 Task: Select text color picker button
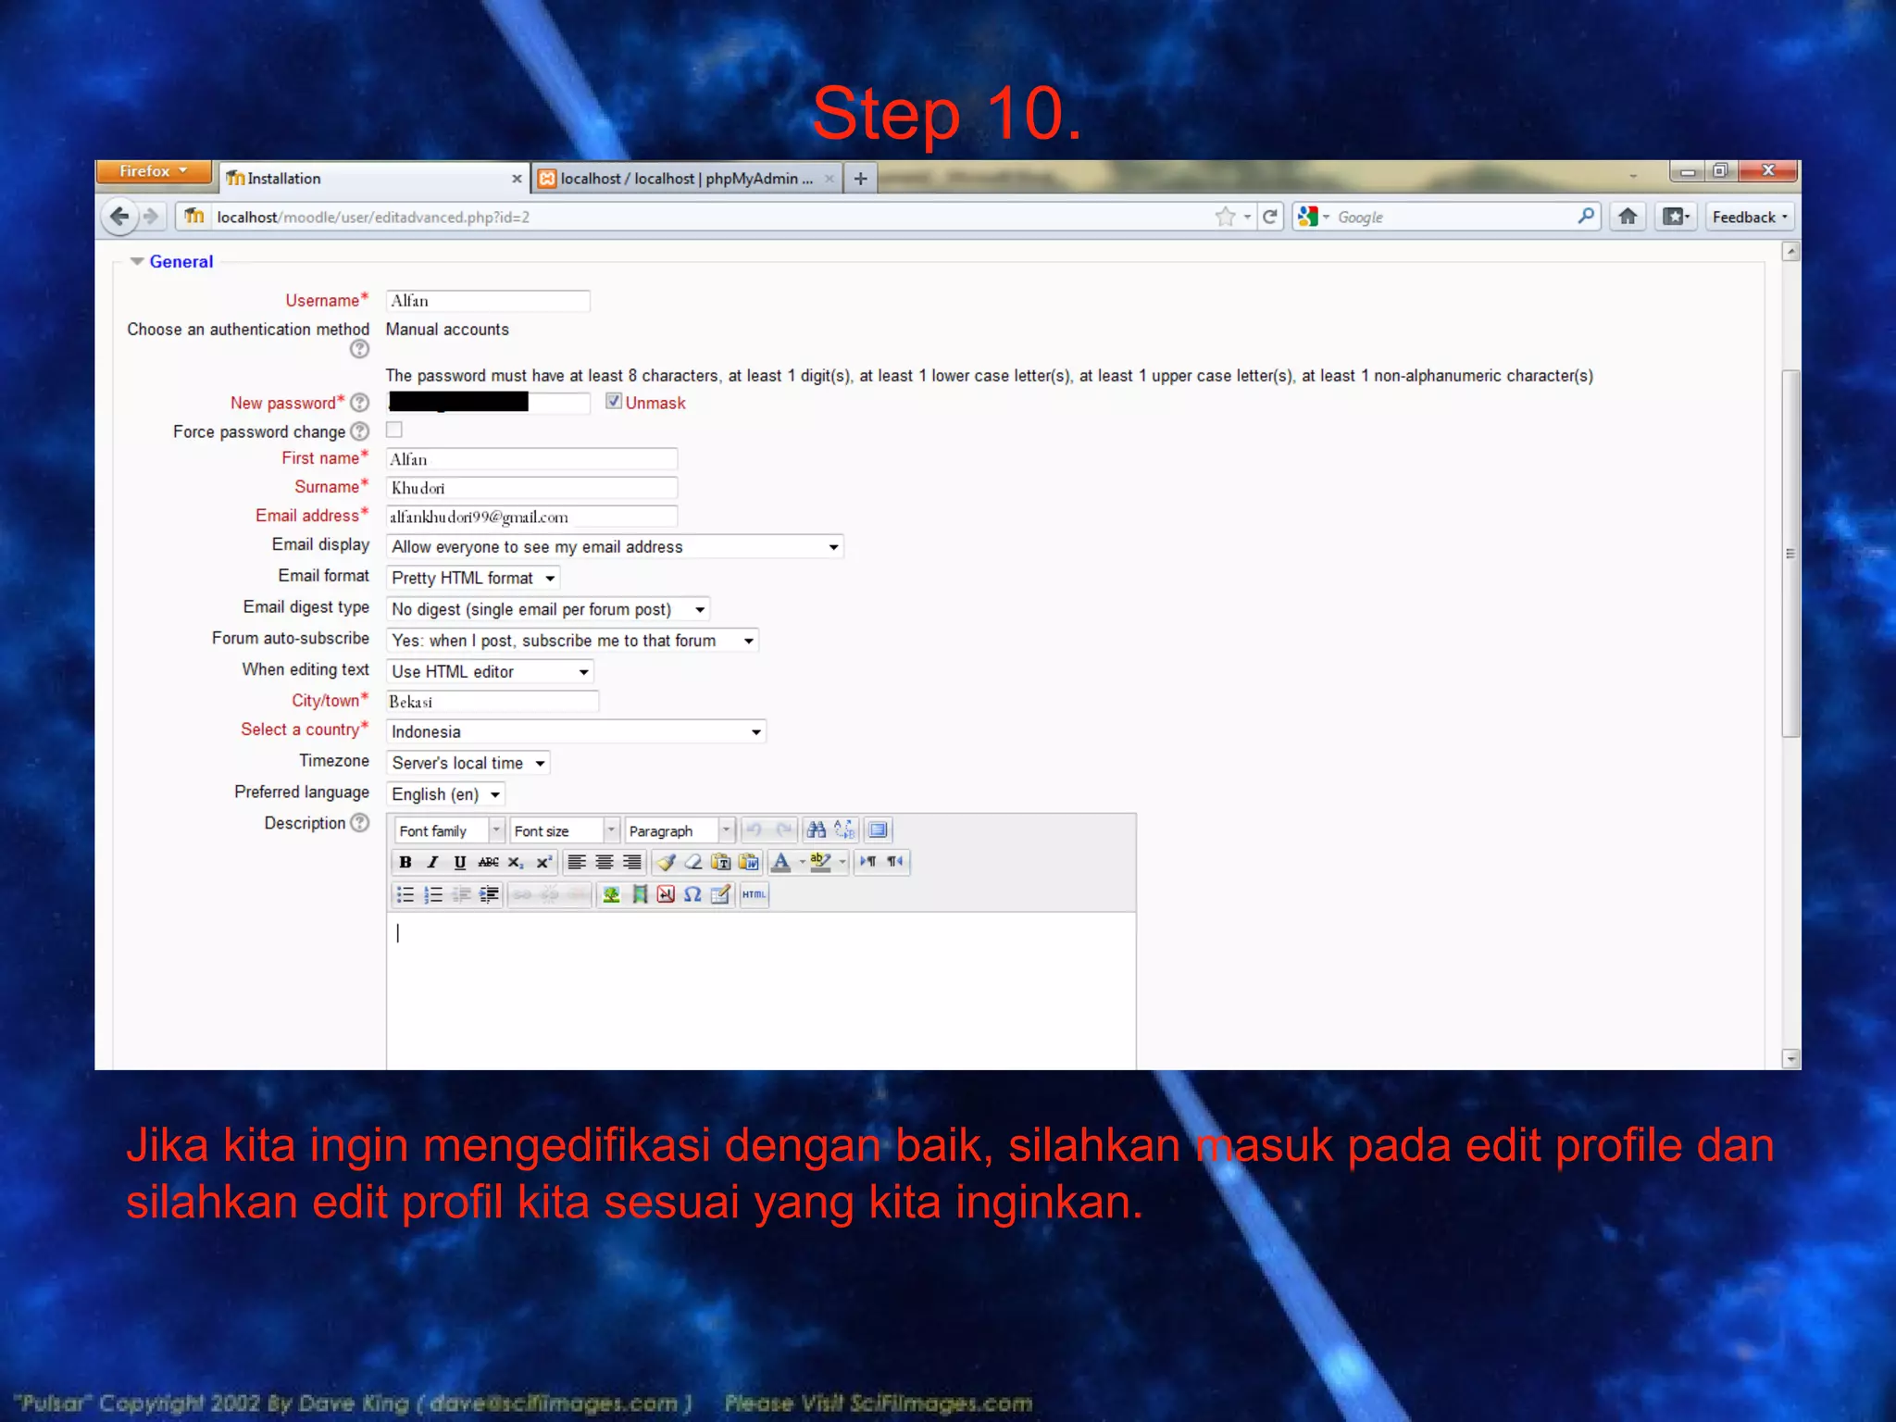coord(780,862)
